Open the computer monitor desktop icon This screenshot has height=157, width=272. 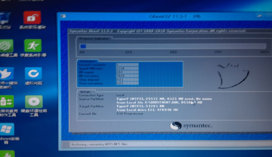point(5,18)
